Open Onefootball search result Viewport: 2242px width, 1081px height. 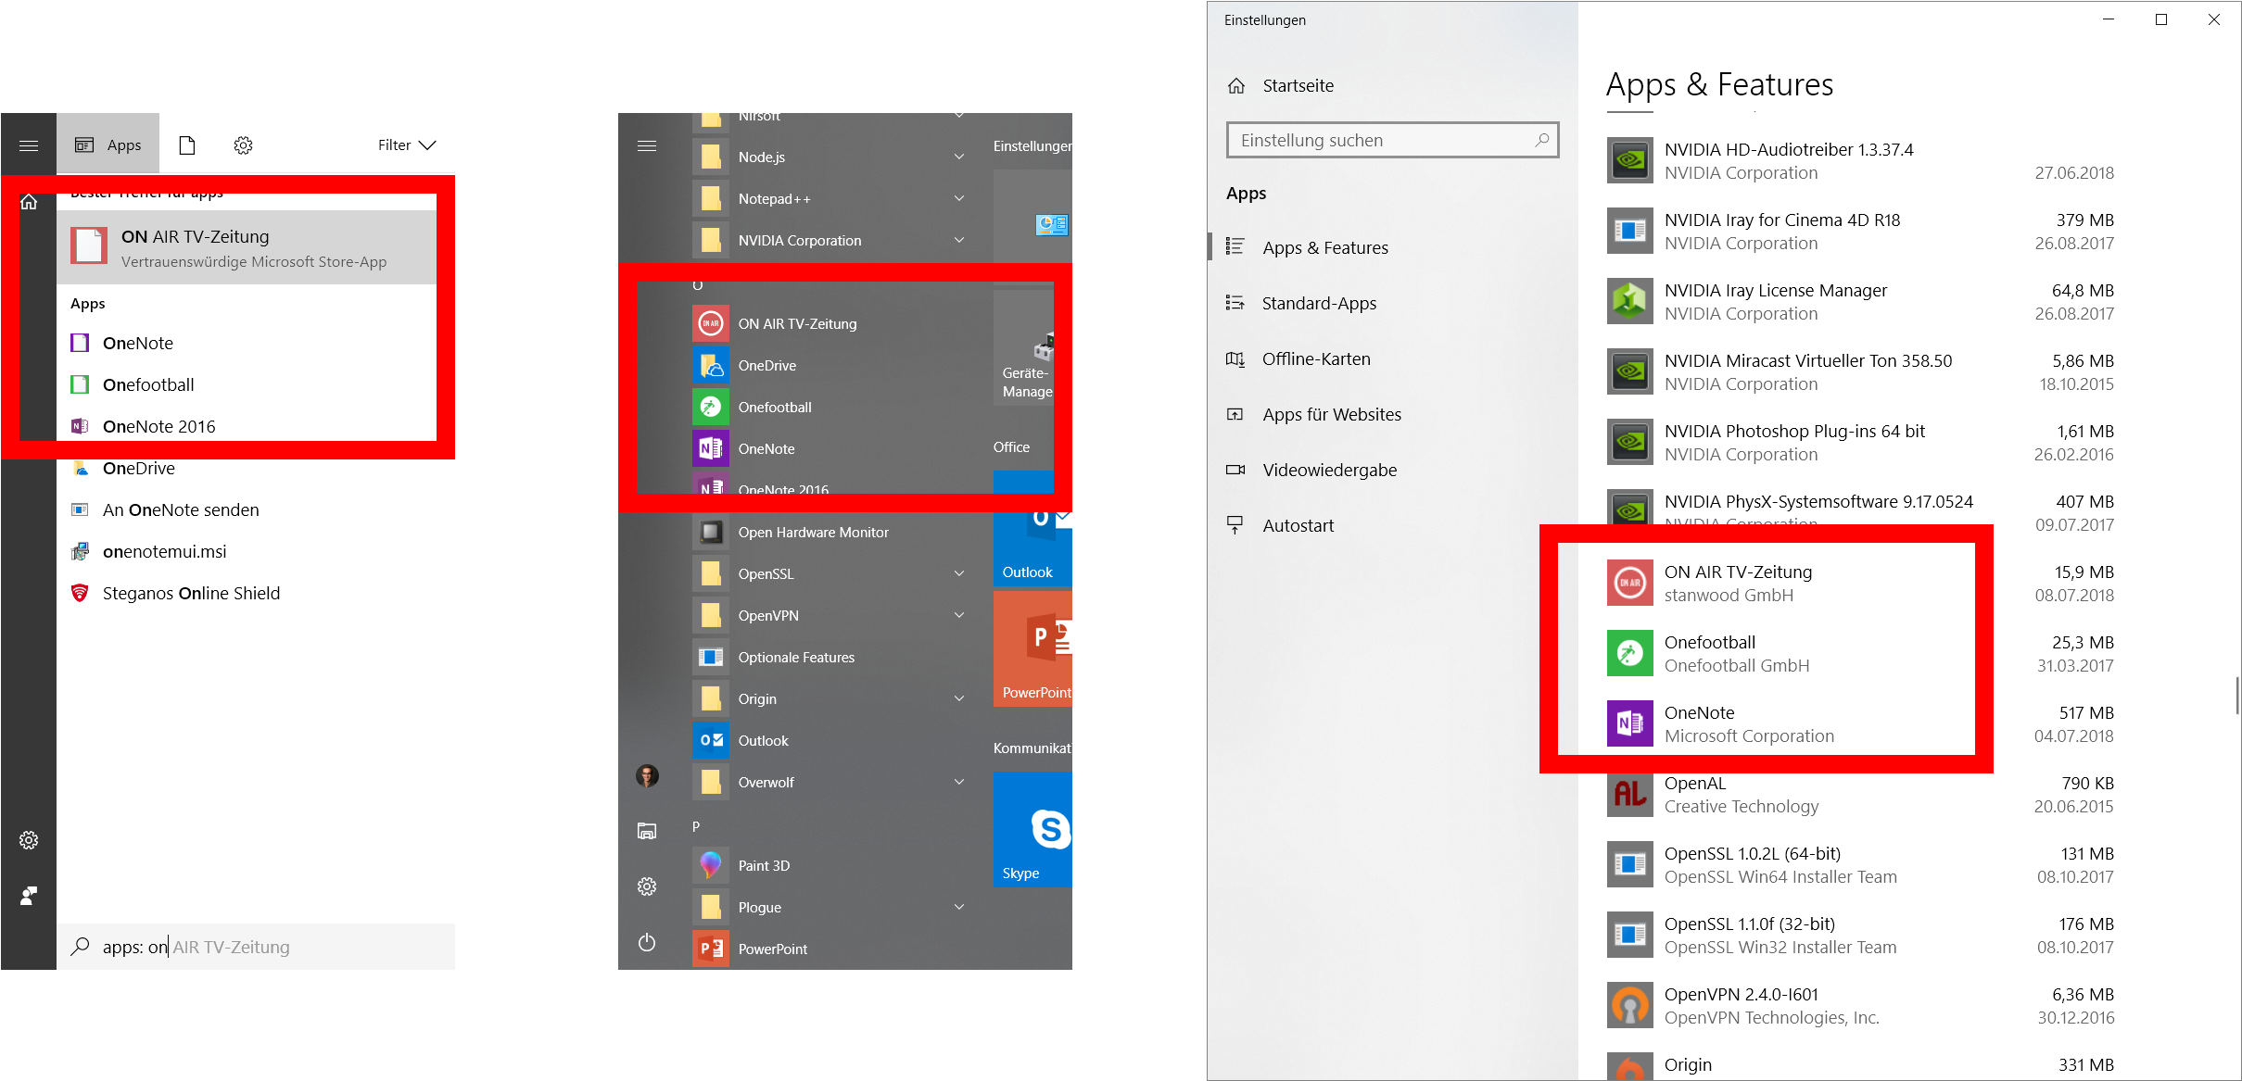[247, 384]
